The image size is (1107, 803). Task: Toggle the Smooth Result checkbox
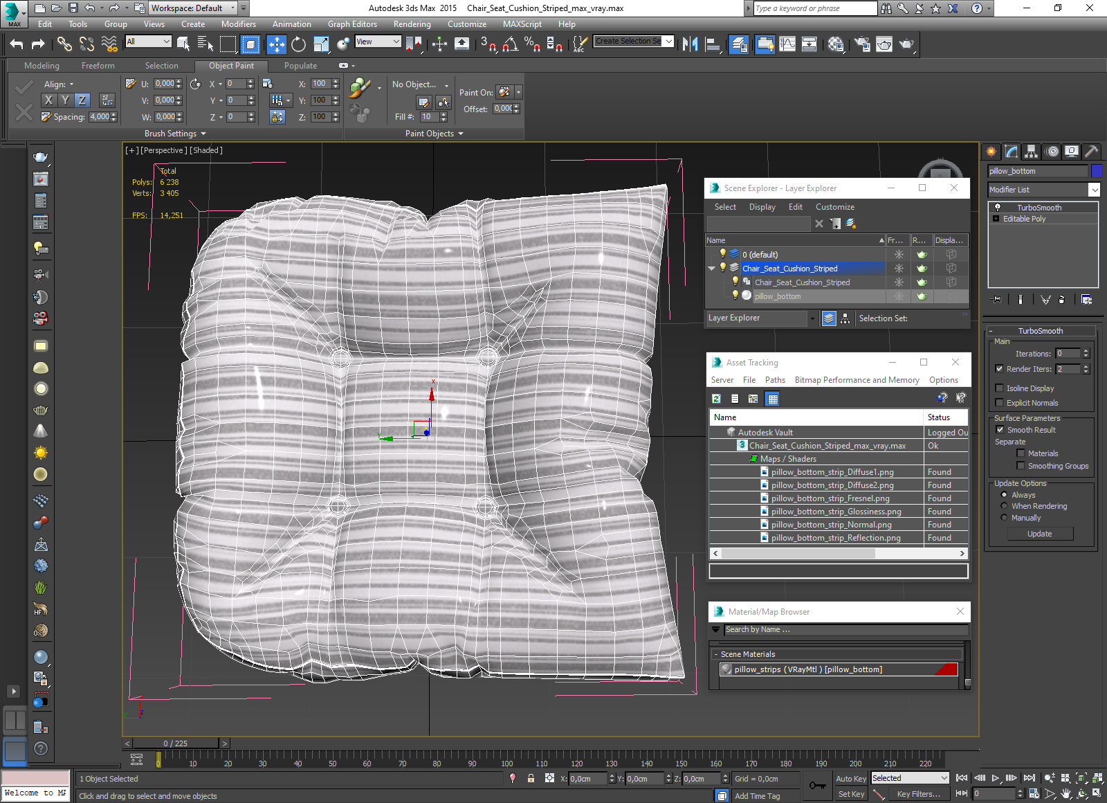1000,430
